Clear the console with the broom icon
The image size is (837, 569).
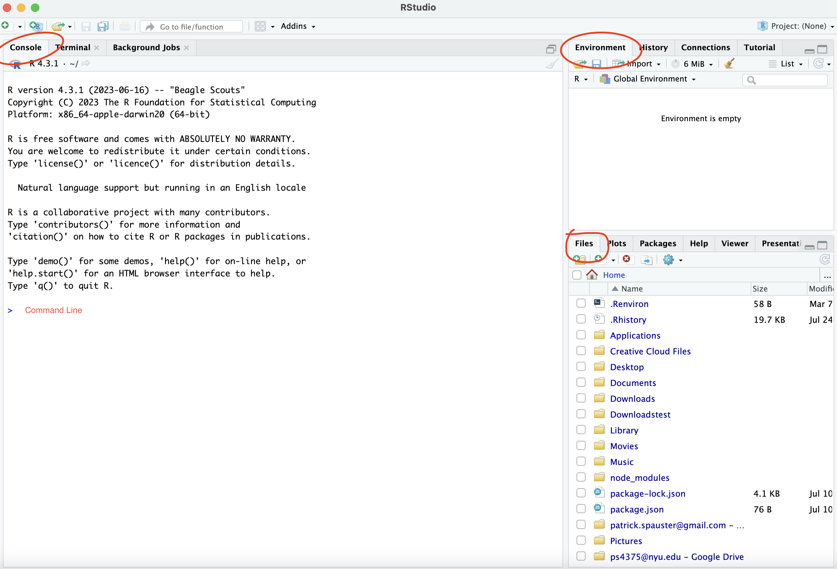pyautogui.click(x=552, y=64)
